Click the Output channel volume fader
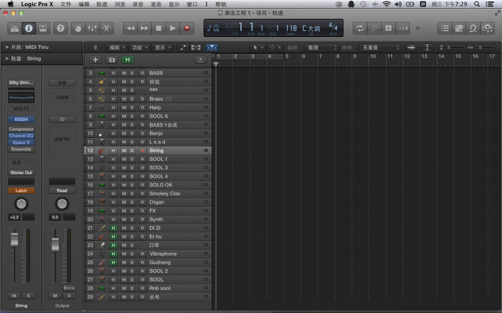 pyautogui.click(x=55, y=243)
